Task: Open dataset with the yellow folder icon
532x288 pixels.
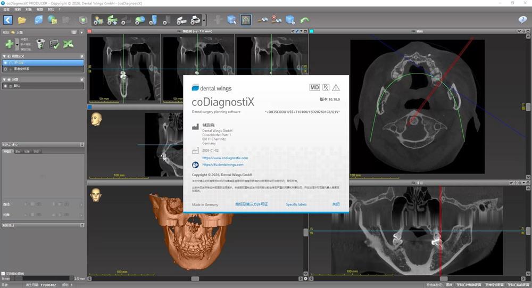Action: [x=22, y=20]
